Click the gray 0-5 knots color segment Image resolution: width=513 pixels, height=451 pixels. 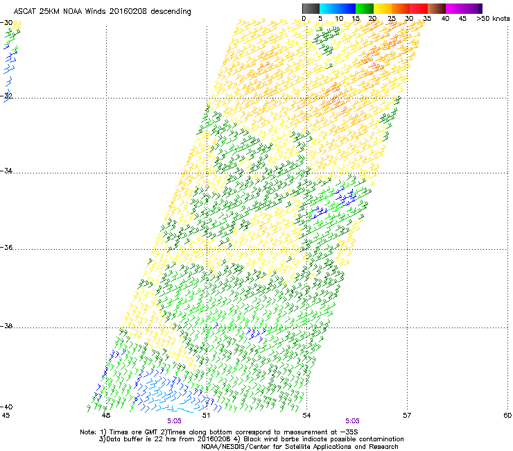click(311, 8)
